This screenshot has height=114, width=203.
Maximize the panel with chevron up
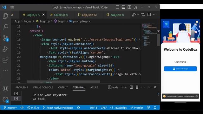[149, 87]
